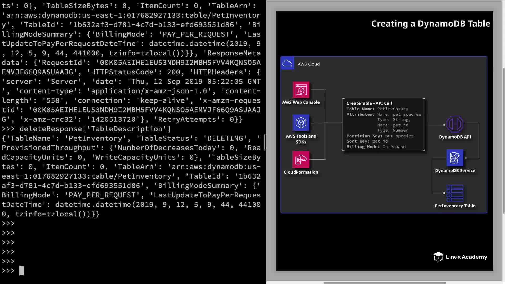Click the AWS Tools and SDKs icon

coord(301,123)
